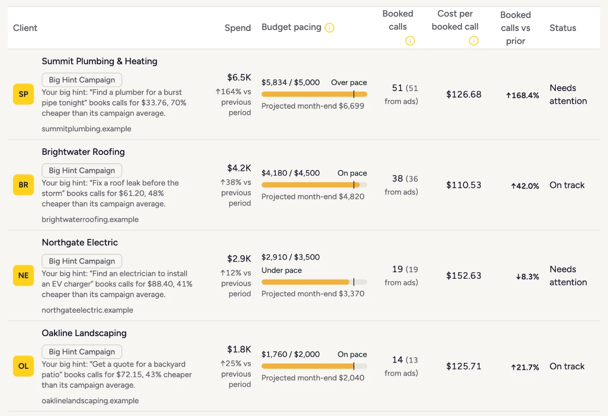Viewport: 608px width, 416px height.
Task: Click the $2,910 / $3,500 budget figure
Action: [x=291, y=257]
